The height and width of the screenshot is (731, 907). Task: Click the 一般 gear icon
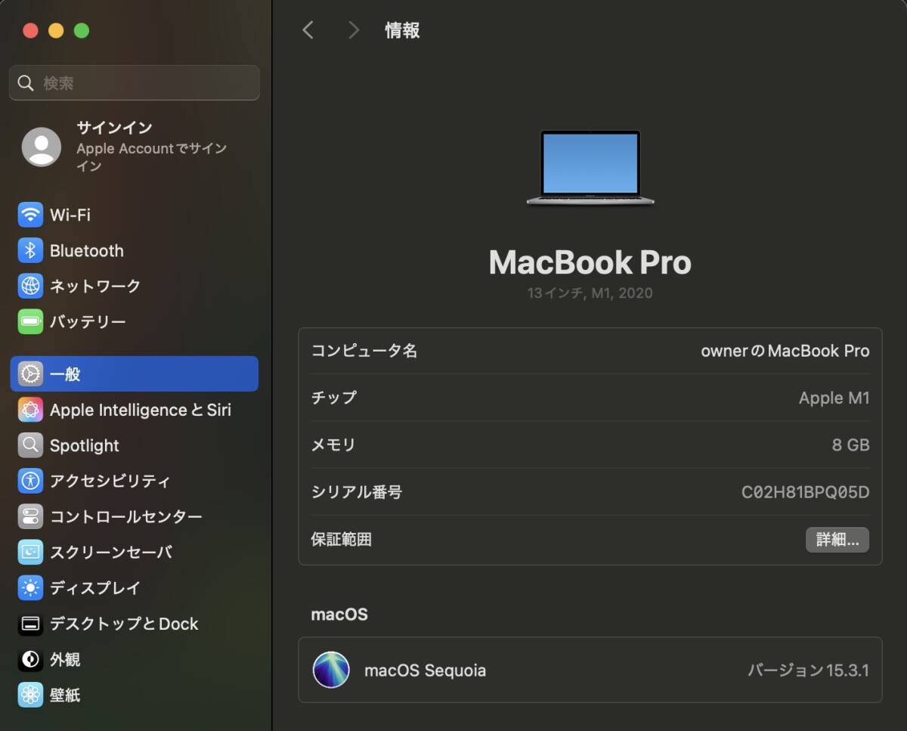pos(30,373)
